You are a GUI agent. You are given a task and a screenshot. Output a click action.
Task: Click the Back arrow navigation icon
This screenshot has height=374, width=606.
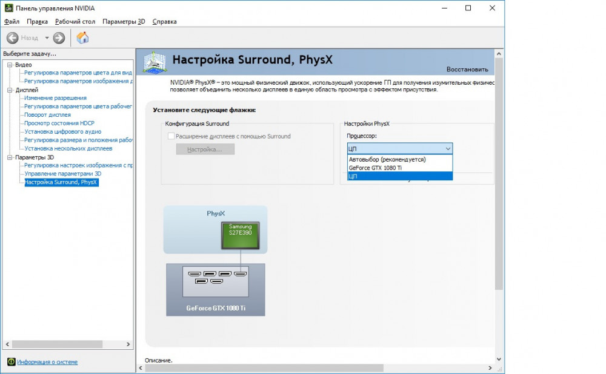(12, 38)
